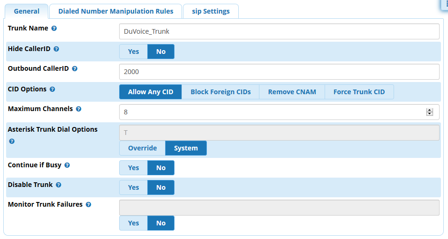The image size is (448, 239).
Task: Select Override for Asterisk dial options
Action: point(142,148)
